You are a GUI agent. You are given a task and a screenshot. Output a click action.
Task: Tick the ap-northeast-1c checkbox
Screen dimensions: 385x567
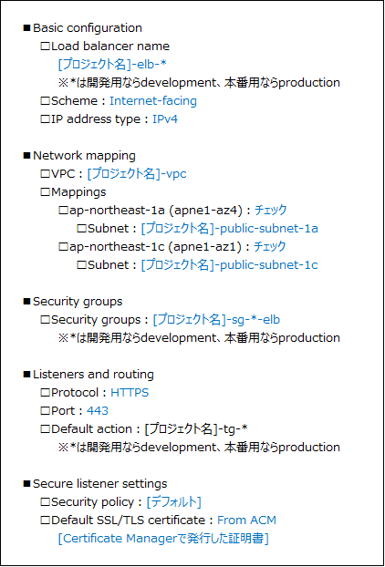(63, 247)
